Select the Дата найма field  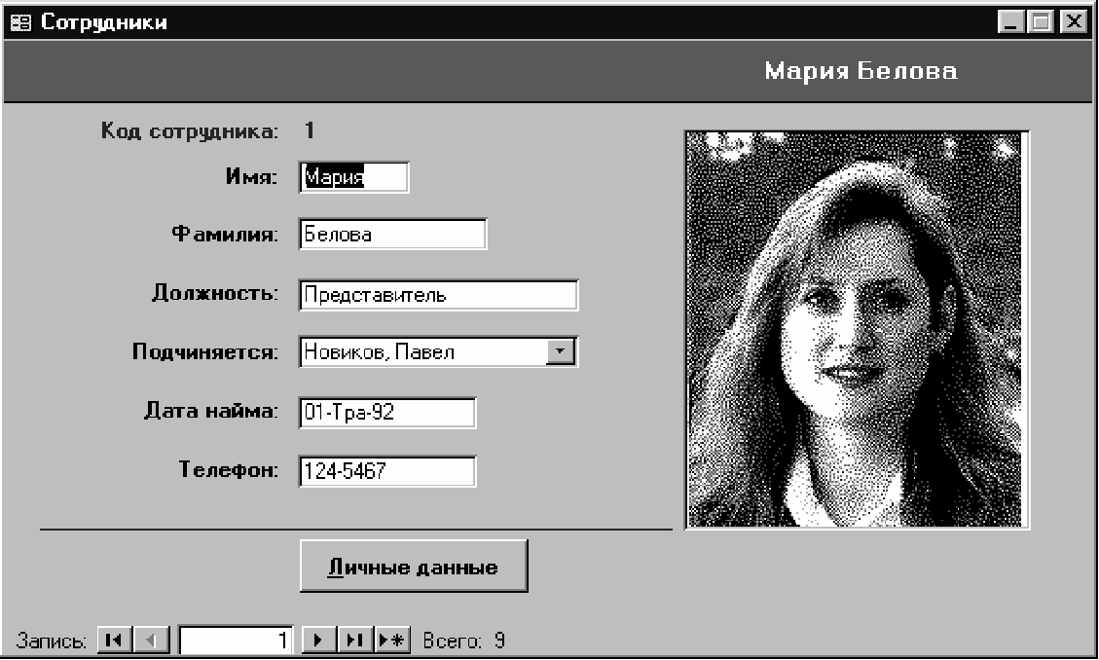tap(386, 412)
